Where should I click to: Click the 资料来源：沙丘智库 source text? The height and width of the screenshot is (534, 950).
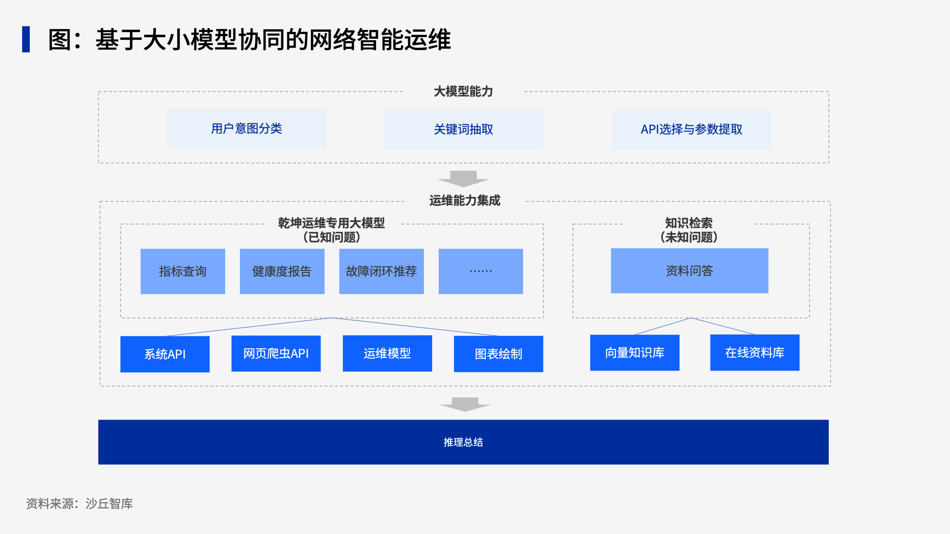pos(79,503)
